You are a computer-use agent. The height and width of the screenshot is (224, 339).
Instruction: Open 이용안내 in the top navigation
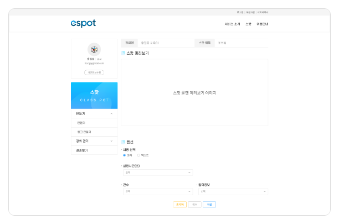click(x=263, y=24)
